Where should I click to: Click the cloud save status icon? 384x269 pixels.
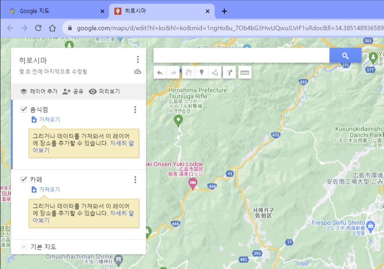click(x=138, y=72)
